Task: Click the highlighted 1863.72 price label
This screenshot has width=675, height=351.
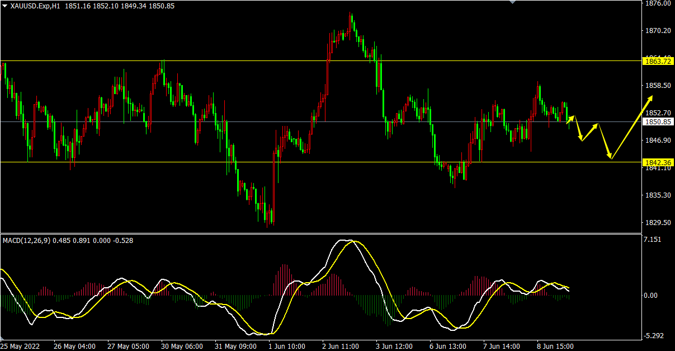Action: [658, 61]
